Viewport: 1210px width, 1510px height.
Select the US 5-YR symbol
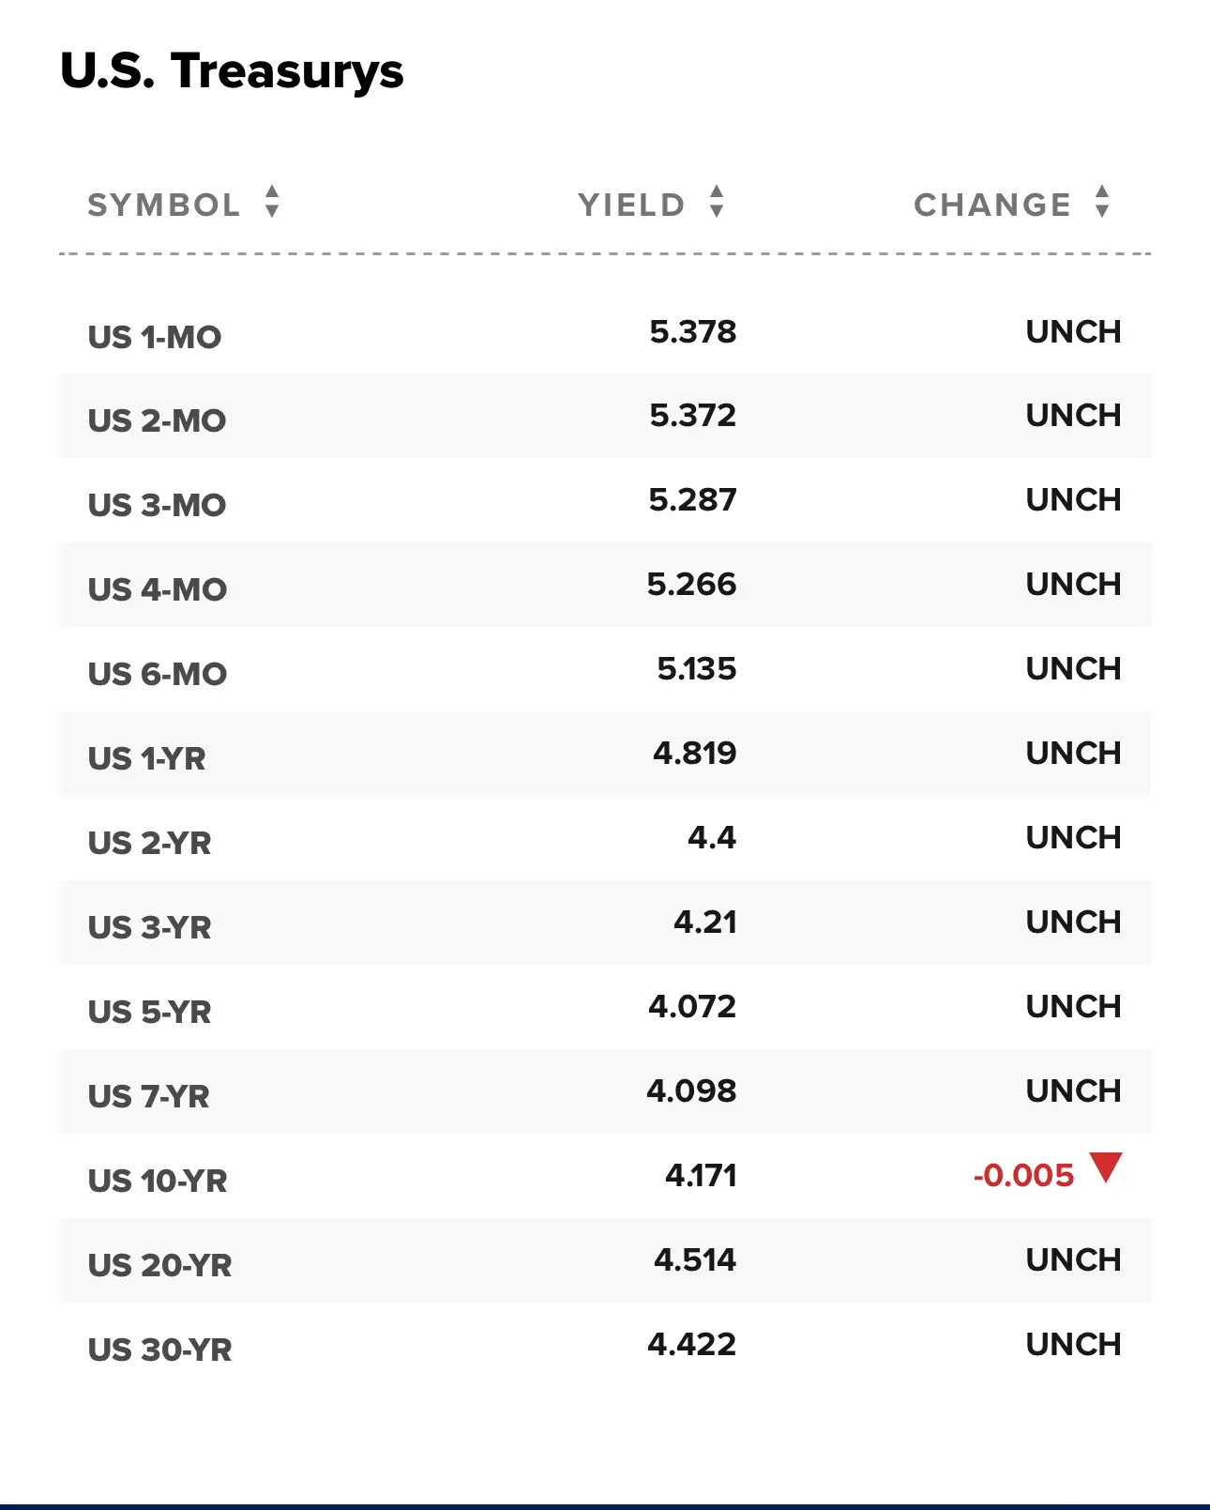[150, 1012]
